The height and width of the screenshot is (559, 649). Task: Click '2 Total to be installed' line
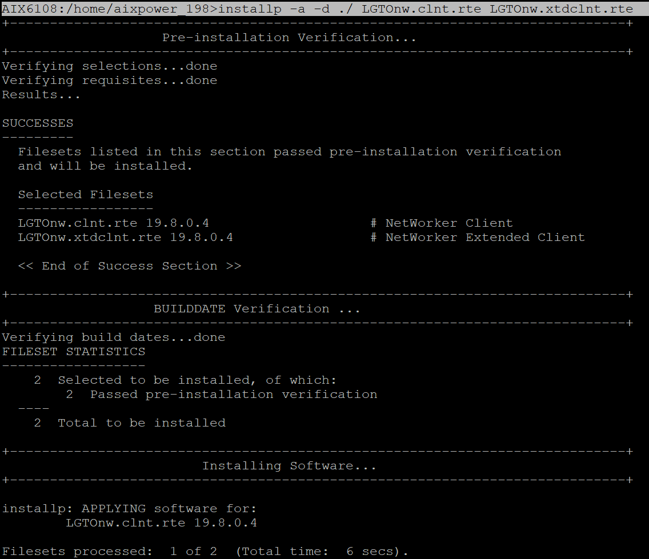pos(130,423)
